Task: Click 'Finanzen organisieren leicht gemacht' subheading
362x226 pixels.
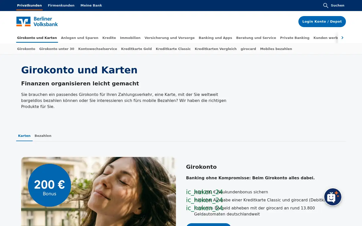Action: pos(80,83)
